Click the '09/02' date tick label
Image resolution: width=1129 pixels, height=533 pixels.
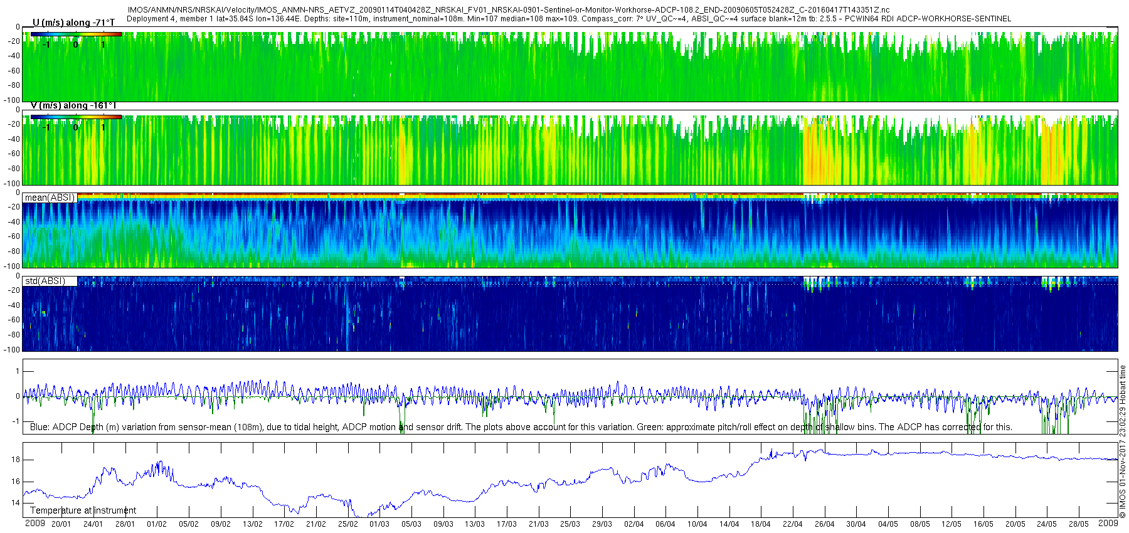point(221,524)
